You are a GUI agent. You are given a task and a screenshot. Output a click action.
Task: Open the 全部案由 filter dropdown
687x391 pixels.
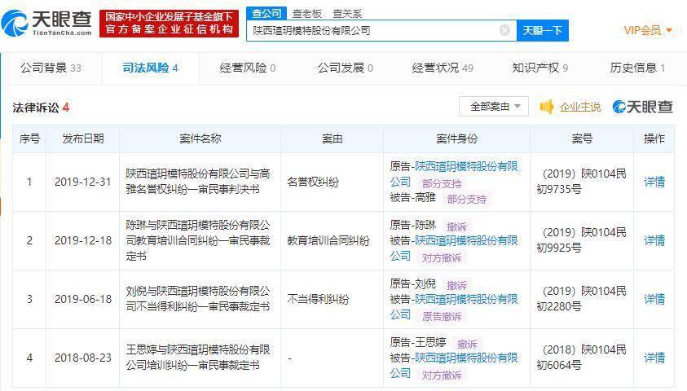pyautogui.click(x=494, y=107)
